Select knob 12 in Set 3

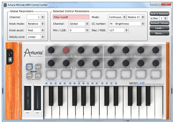[x=96, y=63]
